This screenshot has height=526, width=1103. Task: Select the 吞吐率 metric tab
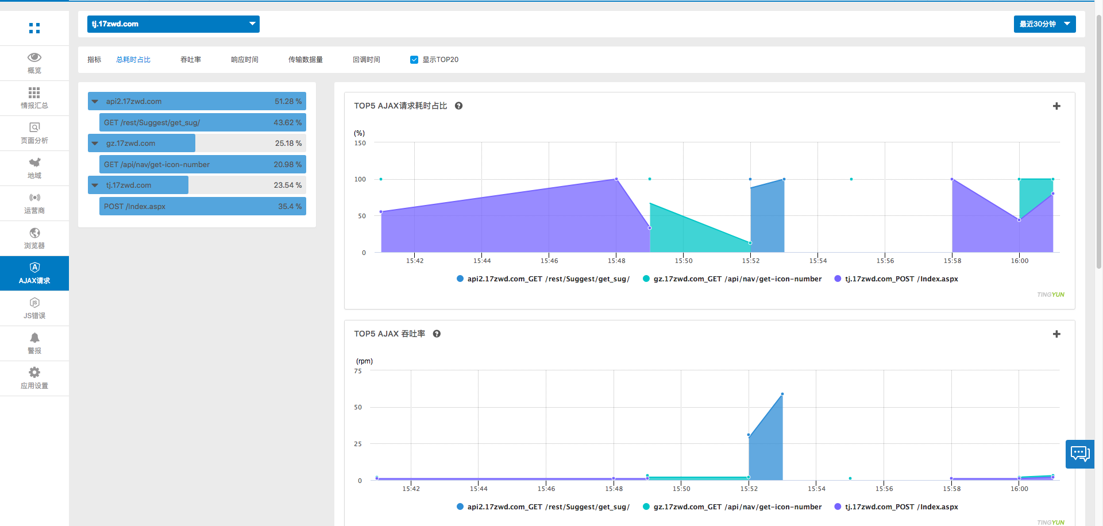(191, 60)
